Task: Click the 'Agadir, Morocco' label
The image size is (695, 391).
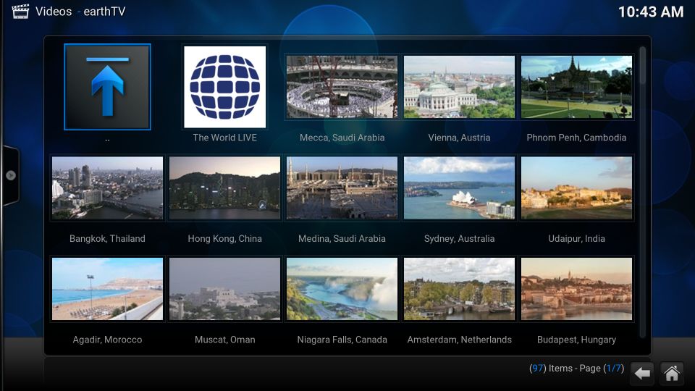Action: (x=107, y=340)
